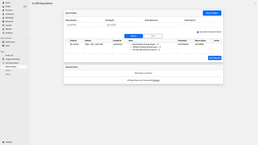Click the Online Store icon
Screen dimensions: 258x145
(x=3, y=42)
